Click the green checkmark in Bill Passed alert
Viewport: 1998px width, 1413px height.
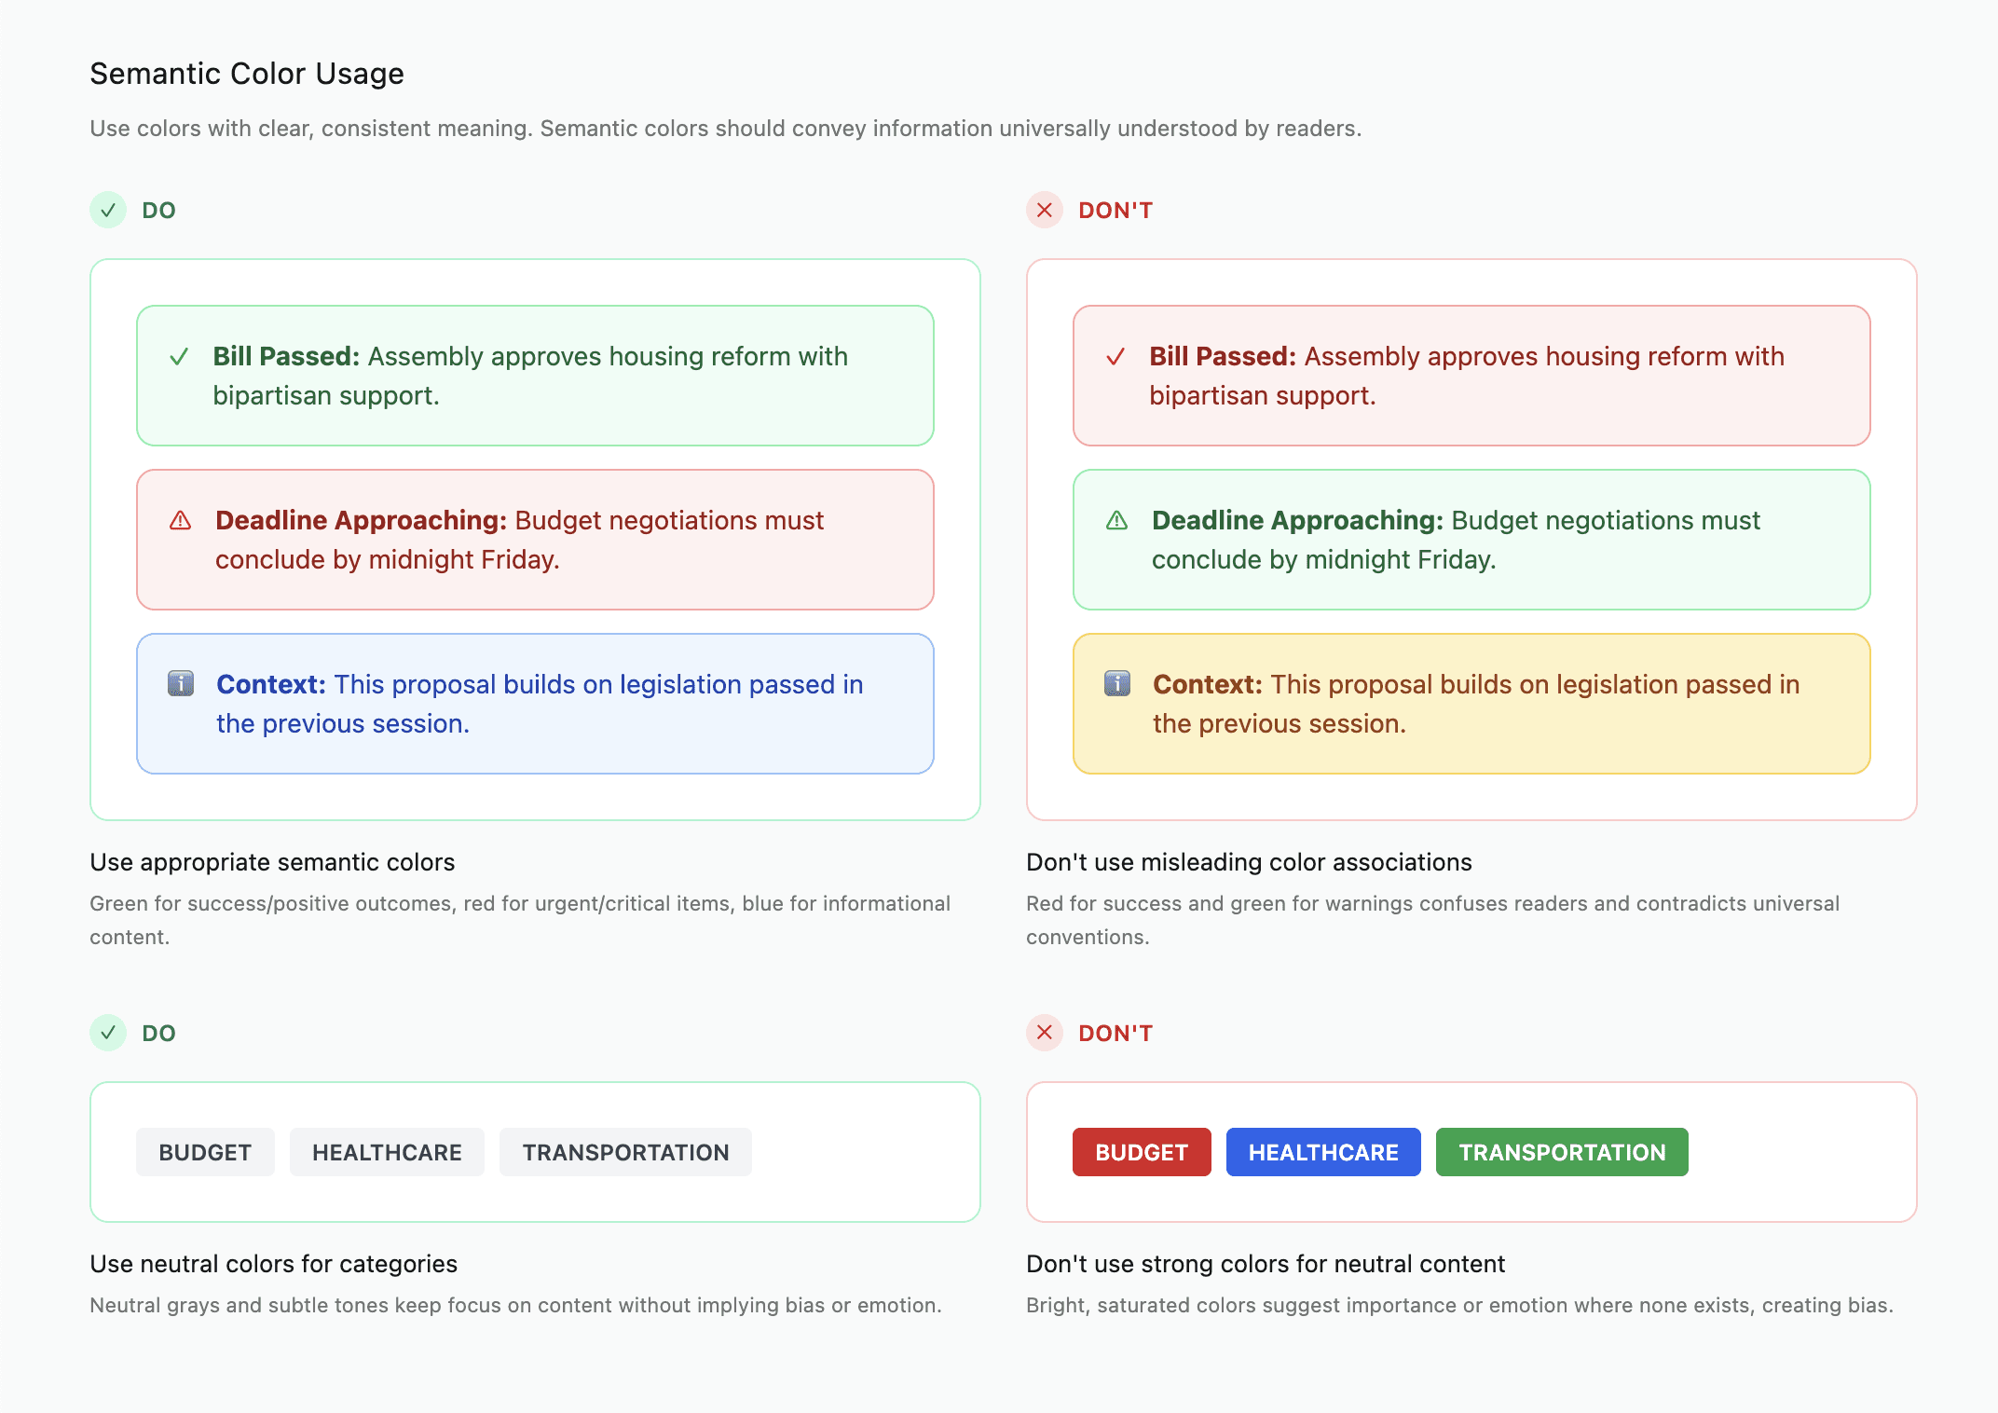pos(179,357)
